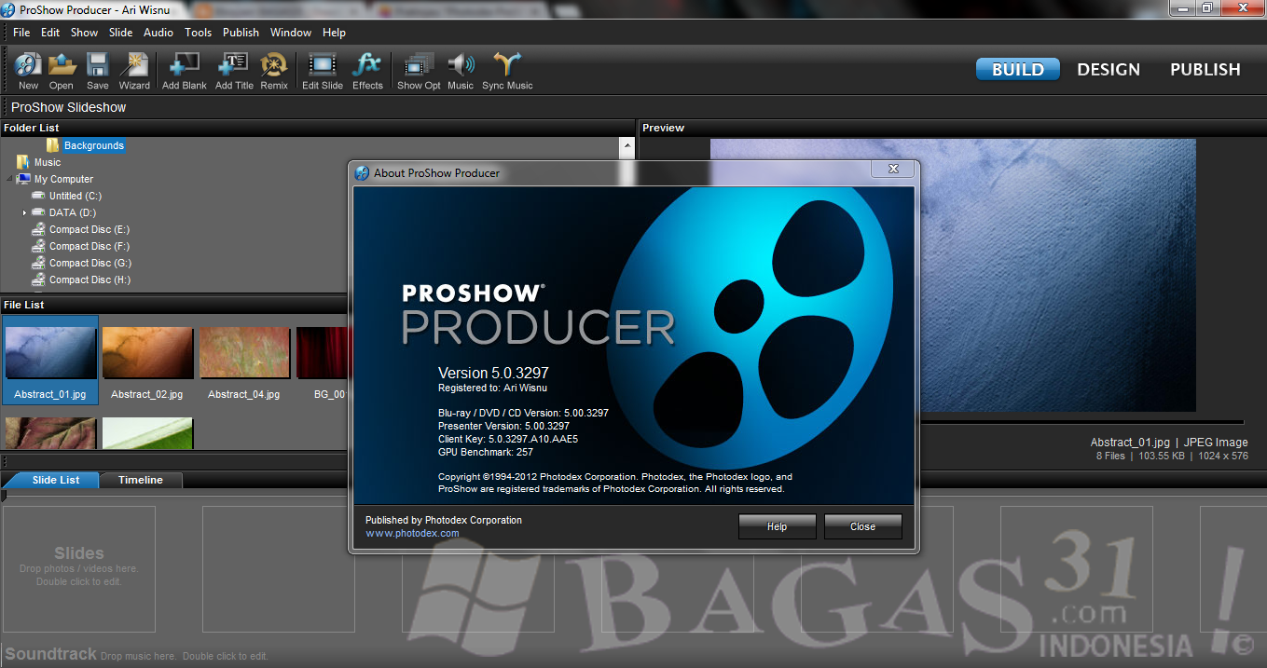Screen dimensions: 1267x668
Task: Click the ProShow title bar app icon
Action: click(9, 8)
